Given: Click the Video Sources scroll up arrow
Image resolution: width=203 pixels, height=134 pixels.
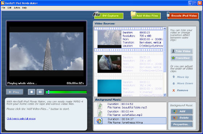Looking at the screenshot, I should pyautogui.click(x=165, y=29).
